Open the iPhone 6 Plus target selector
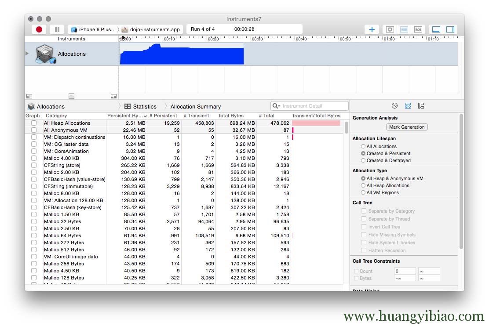Screen dimensions: 489x326 point(94,29)
